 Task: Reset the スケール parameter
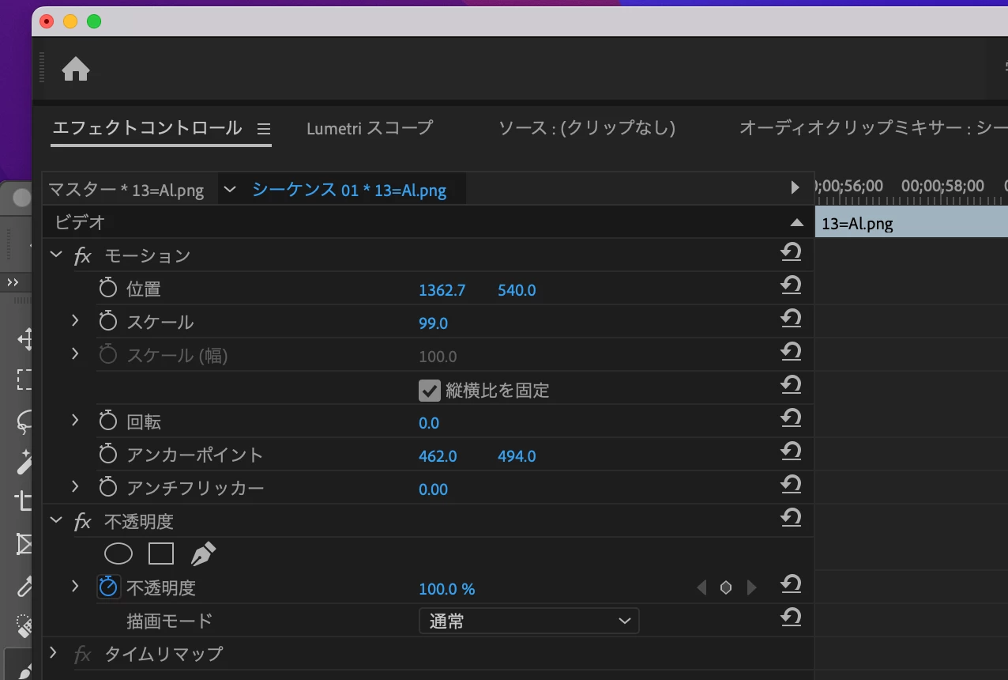791,319
